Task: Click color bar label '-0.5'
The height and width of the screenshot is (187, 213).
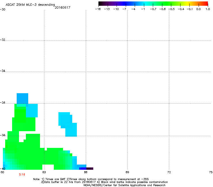Action: pyautogui.click(x=172, y=9)
